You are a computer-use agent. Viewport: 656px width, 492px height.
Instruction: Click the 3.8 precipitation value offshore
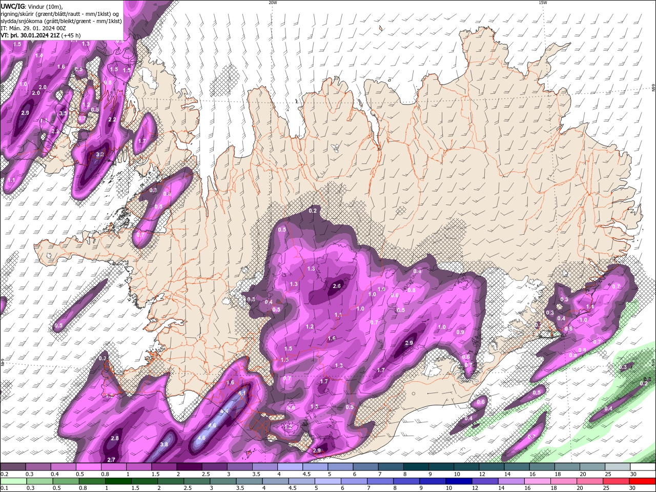tap(164, 444)
